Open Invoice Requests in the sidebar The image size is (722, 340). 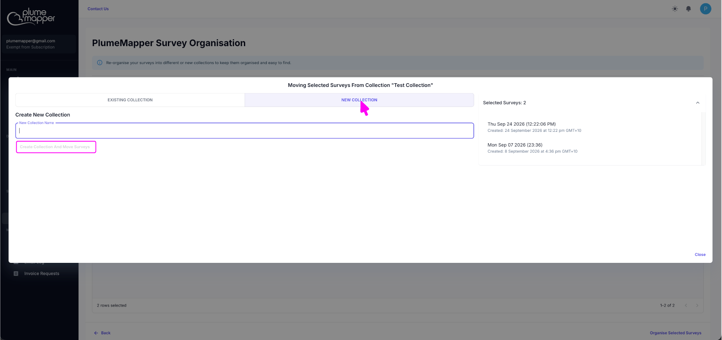(42, 273)
